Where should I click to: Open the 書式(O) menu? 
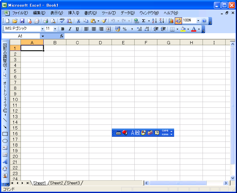tap(90, 13)
